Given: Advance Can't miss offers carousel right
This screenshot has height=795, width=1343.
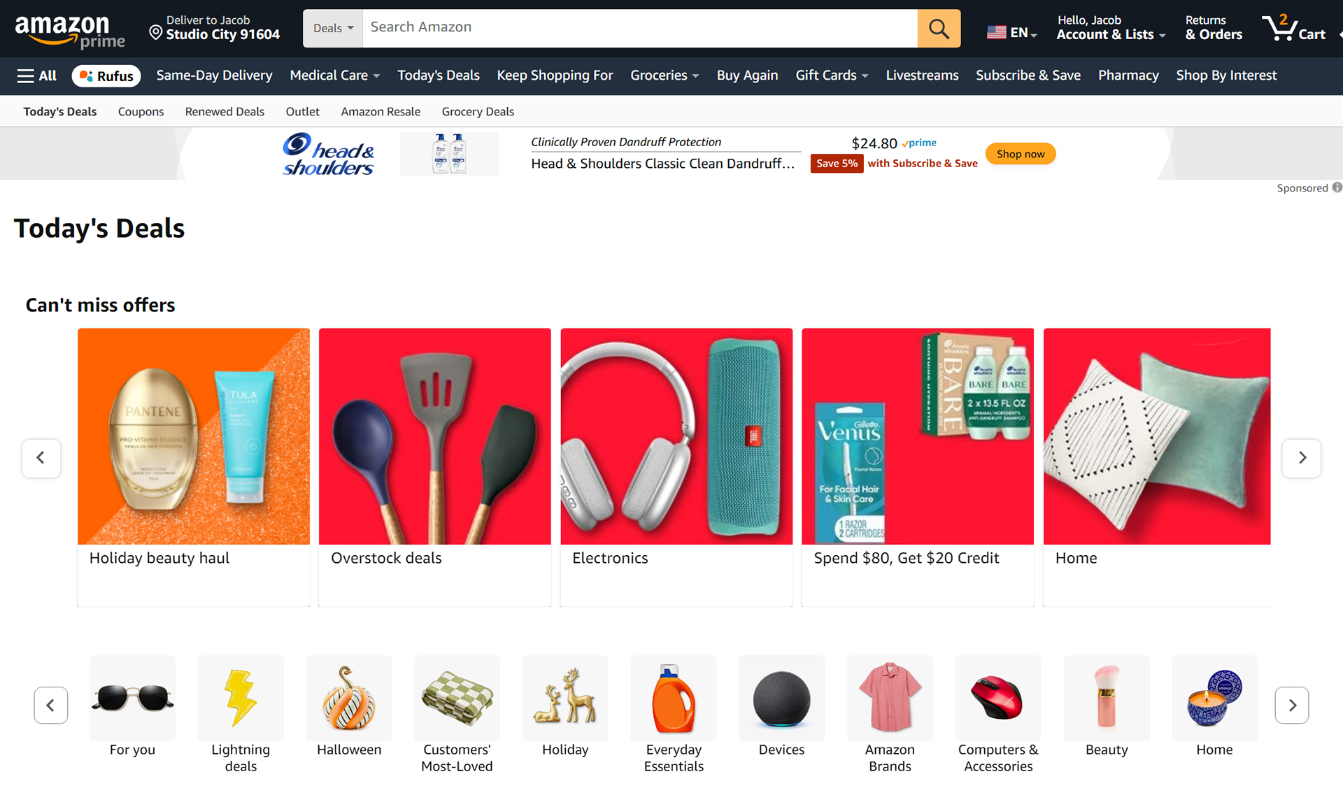Looking at the screenshot, I should tap(1301, 458).
